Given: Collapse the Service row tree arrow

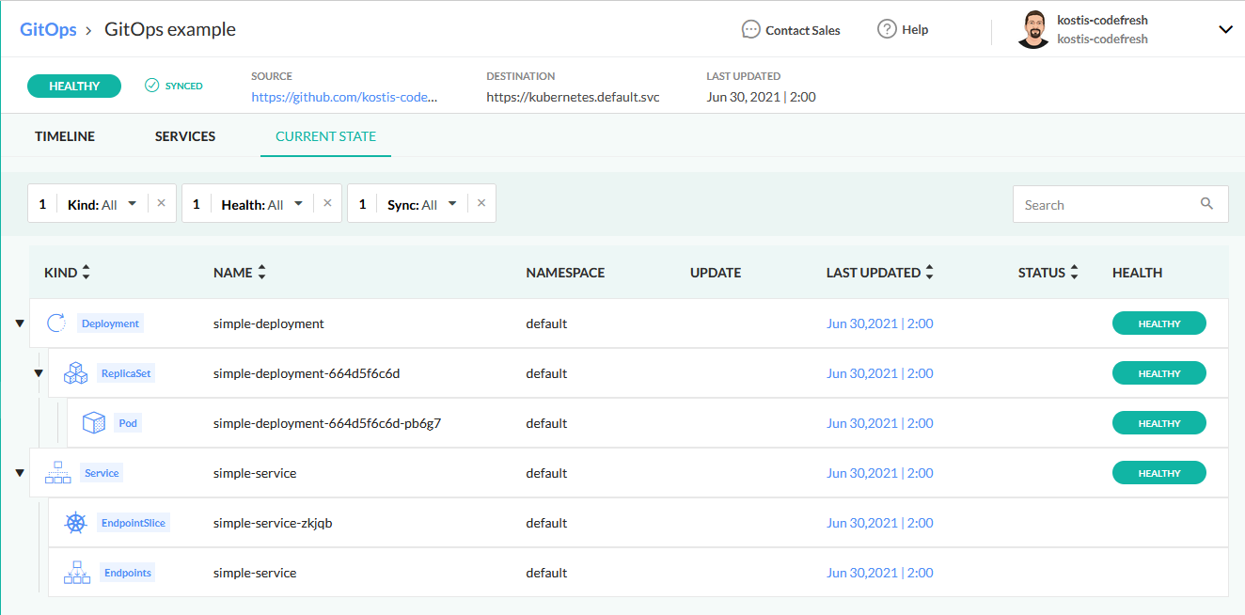Looking at the screenshot, I should [19, 473].
